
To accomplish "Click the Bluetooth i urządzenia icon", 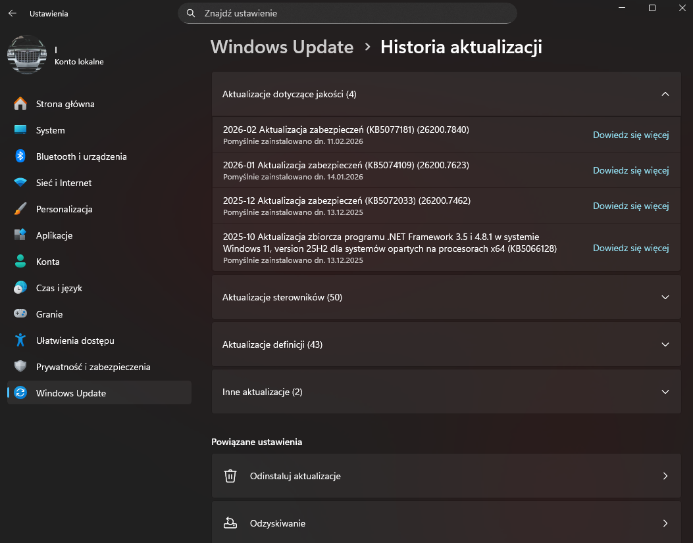I will coord(20,156).
